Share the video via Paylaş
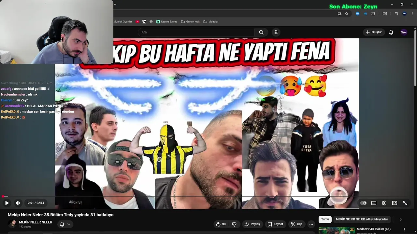The width and height of the screenshot is (417, 234). 252,224
